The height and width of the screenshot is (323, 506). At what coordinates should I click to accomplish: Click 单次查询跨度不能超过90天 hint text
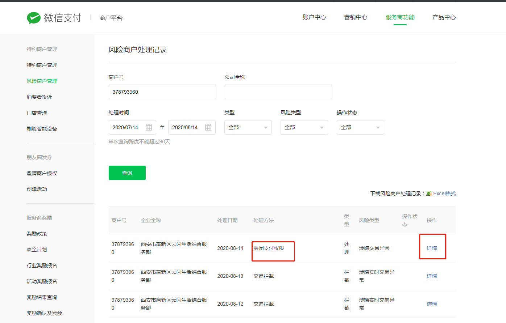click(139, 141)
